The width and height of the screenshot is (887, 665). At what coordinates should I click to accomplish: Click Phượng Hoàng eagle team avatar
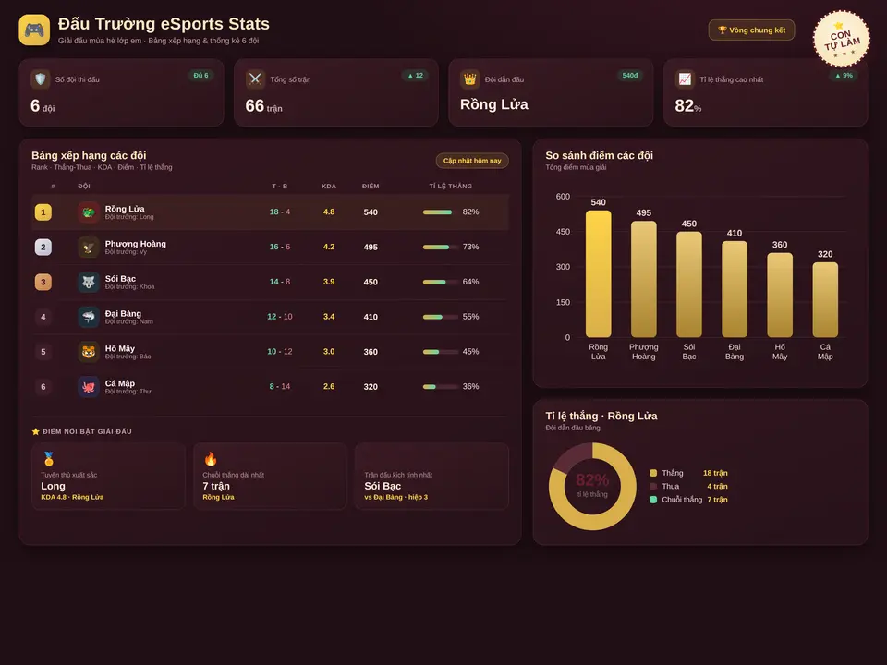(89, 248)
